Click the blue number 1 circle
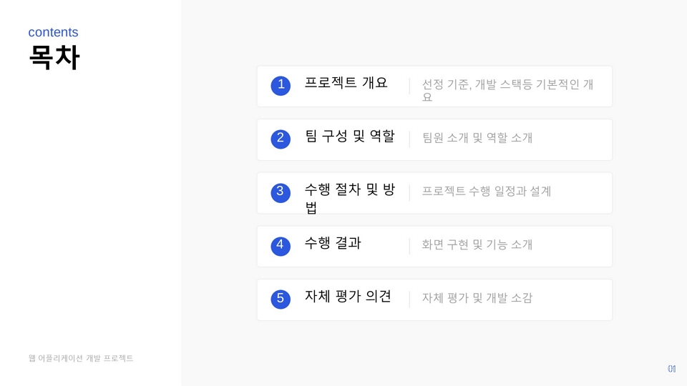The height and width of the screenshot is (386, 687). [x=281, y=85]
